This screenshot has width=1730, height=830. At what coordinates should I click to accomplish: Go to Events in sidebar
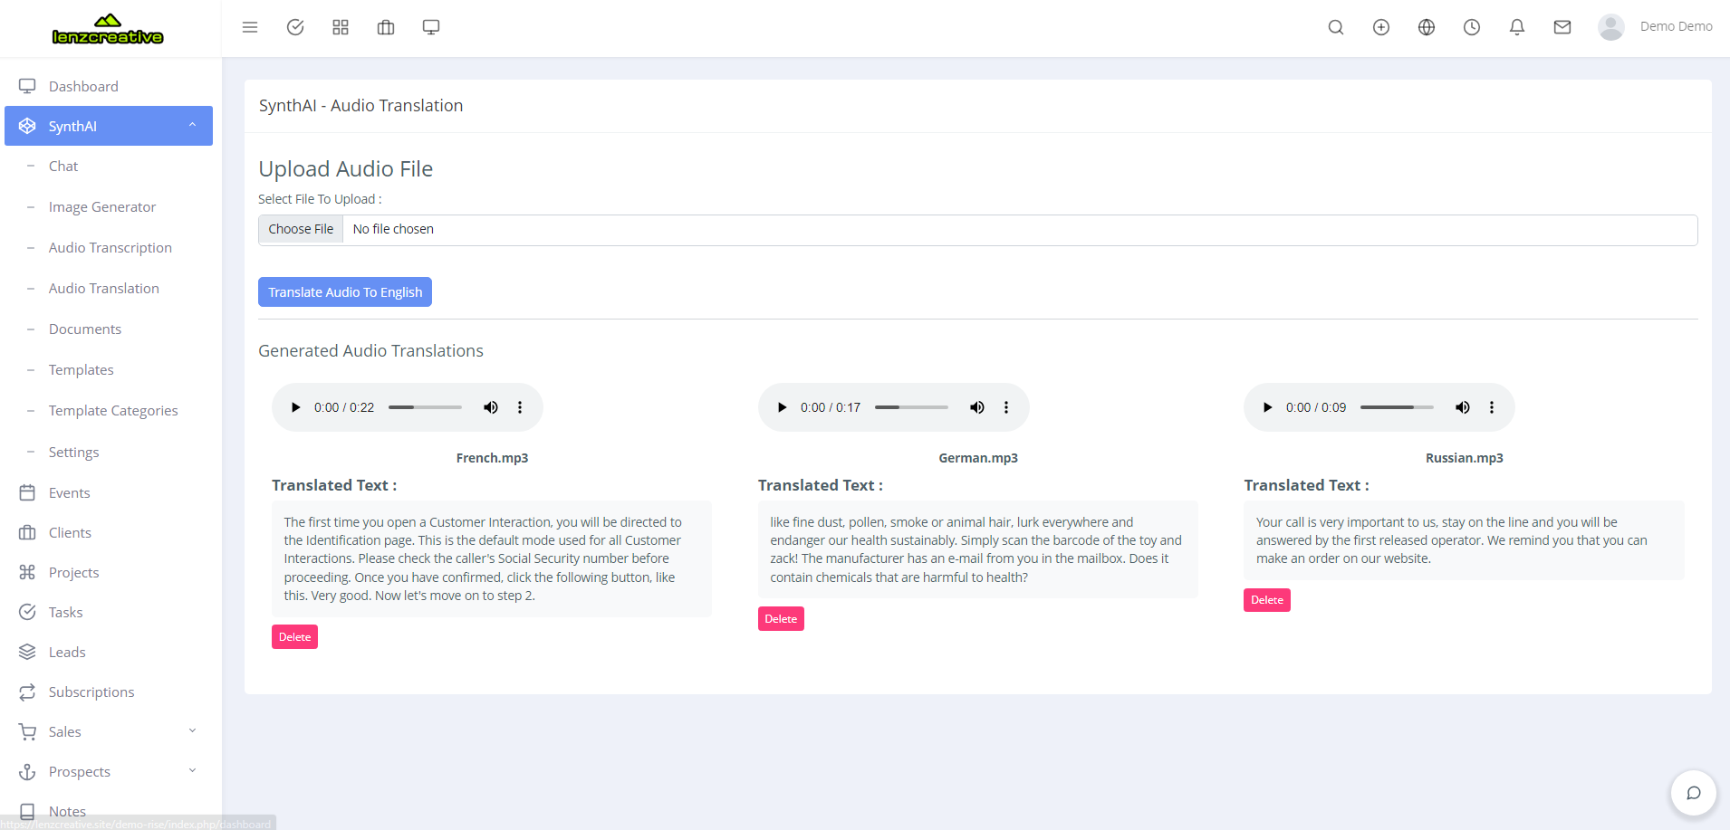(x=70, y=492)
